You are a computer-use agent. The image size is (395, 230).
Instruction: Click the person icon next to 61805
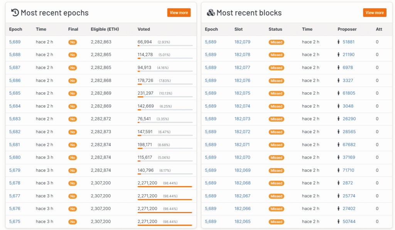tap(338, 93)
